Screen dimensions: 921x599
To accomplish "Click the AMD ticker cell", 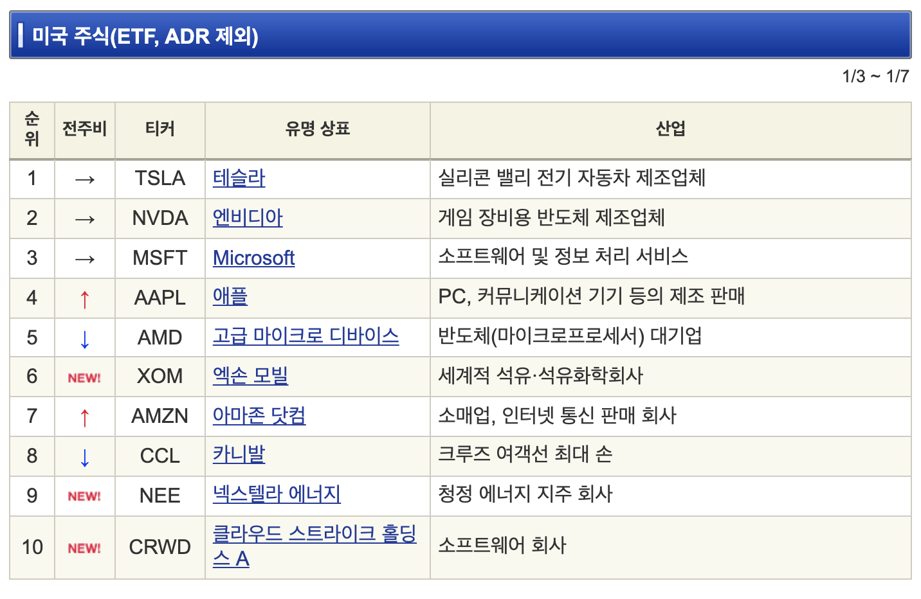I will tap(160, 337).
